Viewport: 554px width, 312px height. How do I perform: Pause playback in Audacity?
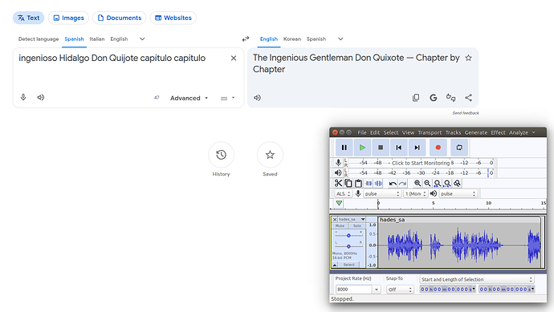pos(344,148)
